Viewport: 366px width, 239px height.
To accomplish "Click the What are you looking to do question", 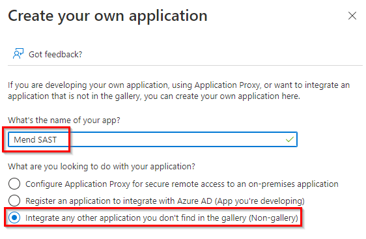I will coord(102,167).
